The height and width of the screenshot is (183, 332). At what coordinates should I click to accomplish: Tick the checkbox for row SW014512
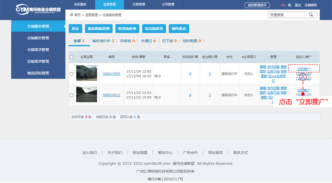pyautogui.click(x=71, y=95)
